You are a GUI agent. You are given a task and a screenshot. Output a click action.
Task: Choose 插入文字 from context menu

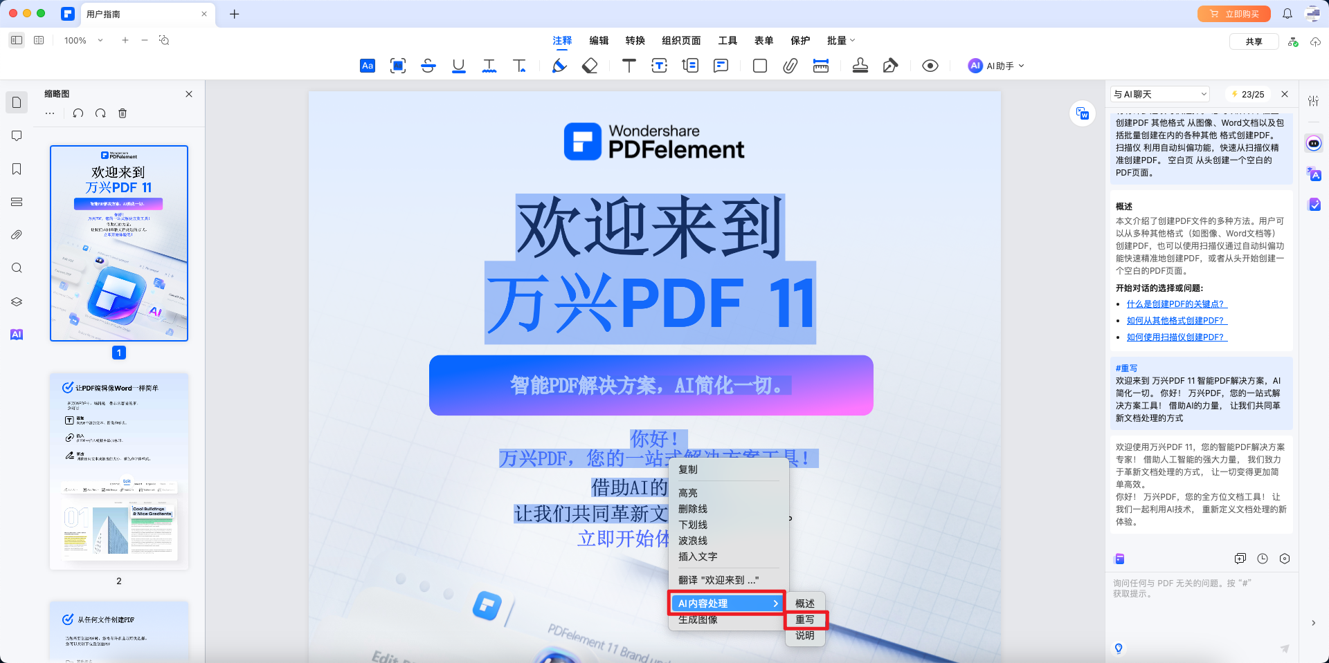(x=698, y=557)
